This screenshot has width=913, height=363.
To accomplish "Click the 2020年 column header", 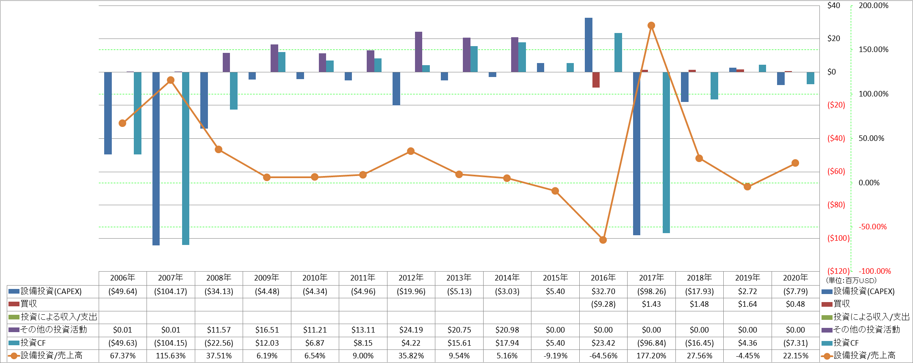I will tap(795, 278).
